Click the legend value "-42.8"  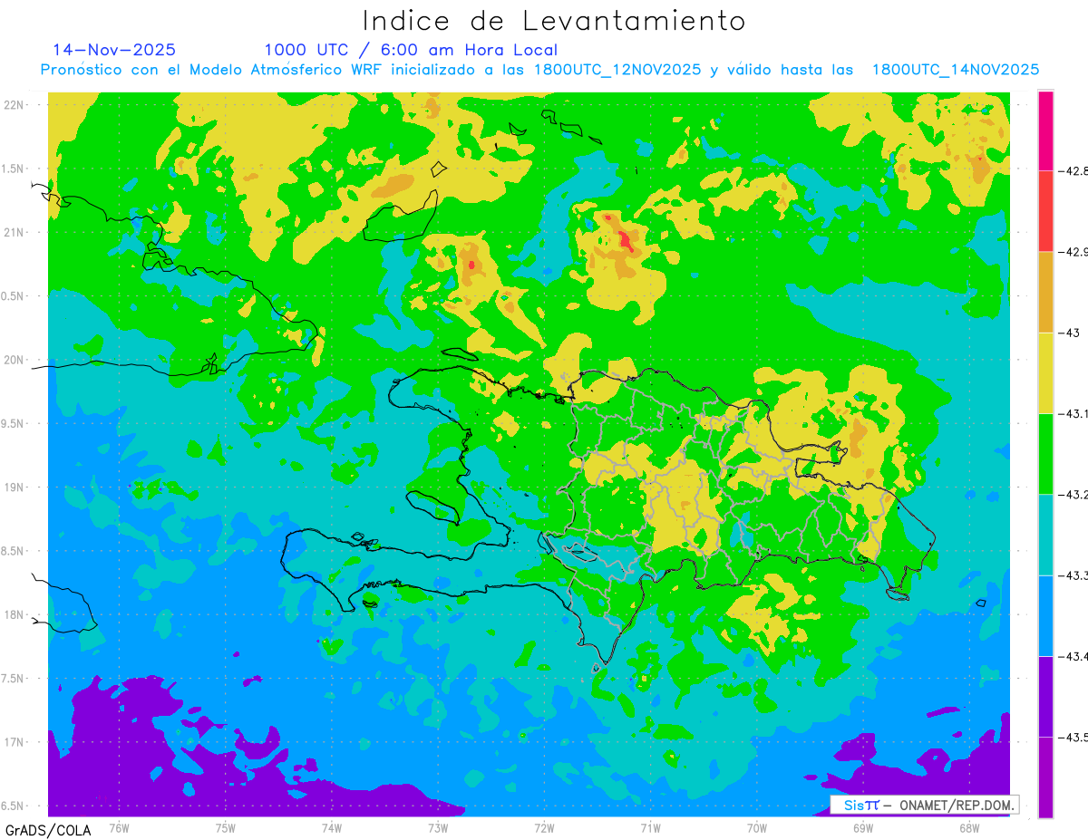[1074, 170]
